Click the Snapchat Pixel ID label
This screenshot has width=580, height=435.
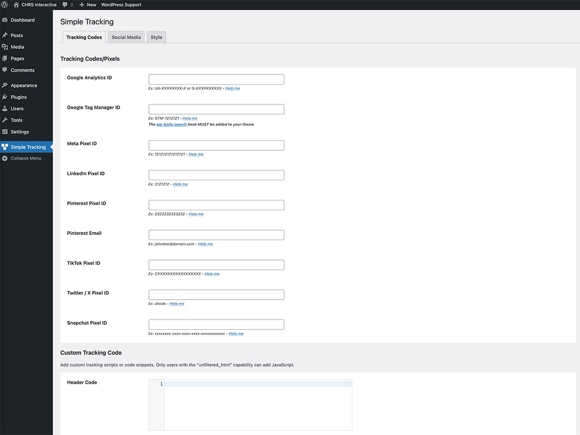pyautogui.click(x=87, y=323)
